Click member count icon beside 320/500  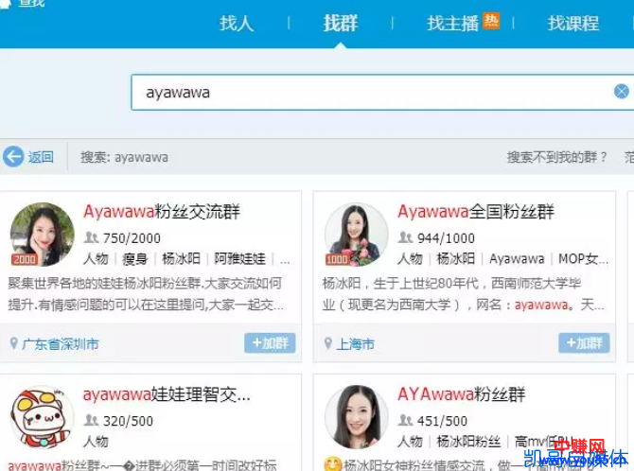pos(91,421)
